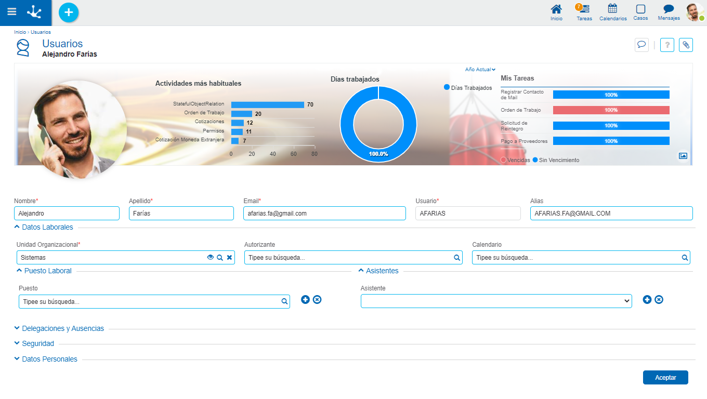Open user avatar profile menu
This screenshot has height=399, width=707.
(x=695, y=12)
